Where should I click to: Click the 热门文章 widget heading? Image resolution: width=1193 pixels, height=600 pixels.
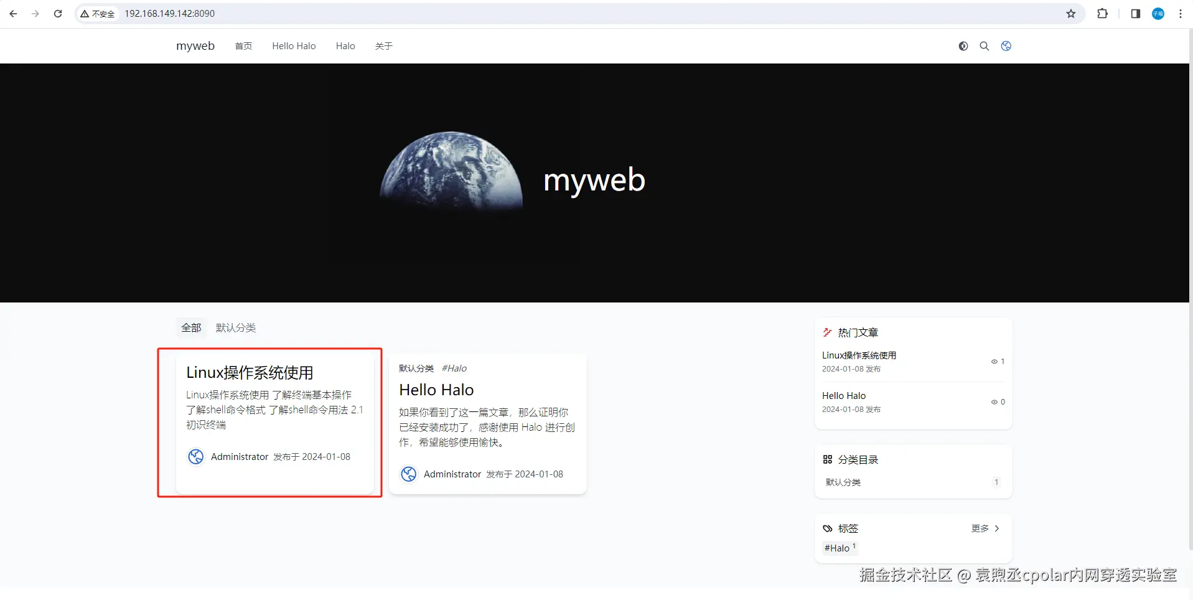pyautogui.click(x=858, y=332)
